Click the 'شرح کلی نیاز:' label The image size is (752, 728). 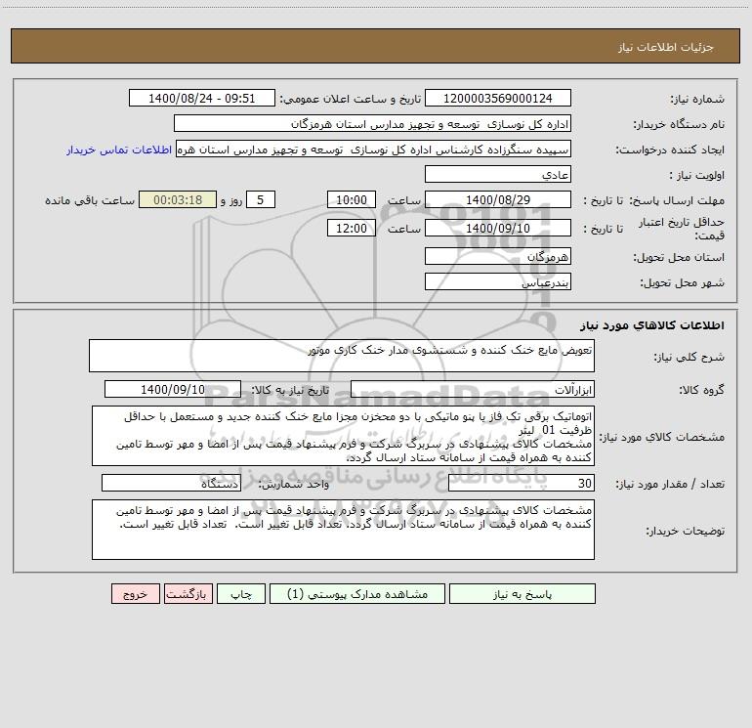tap(689, 357)
